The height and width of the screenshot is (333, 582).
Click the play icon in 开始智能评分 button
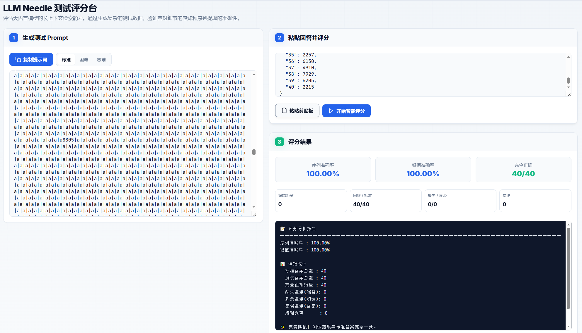[x=331, y=111]
